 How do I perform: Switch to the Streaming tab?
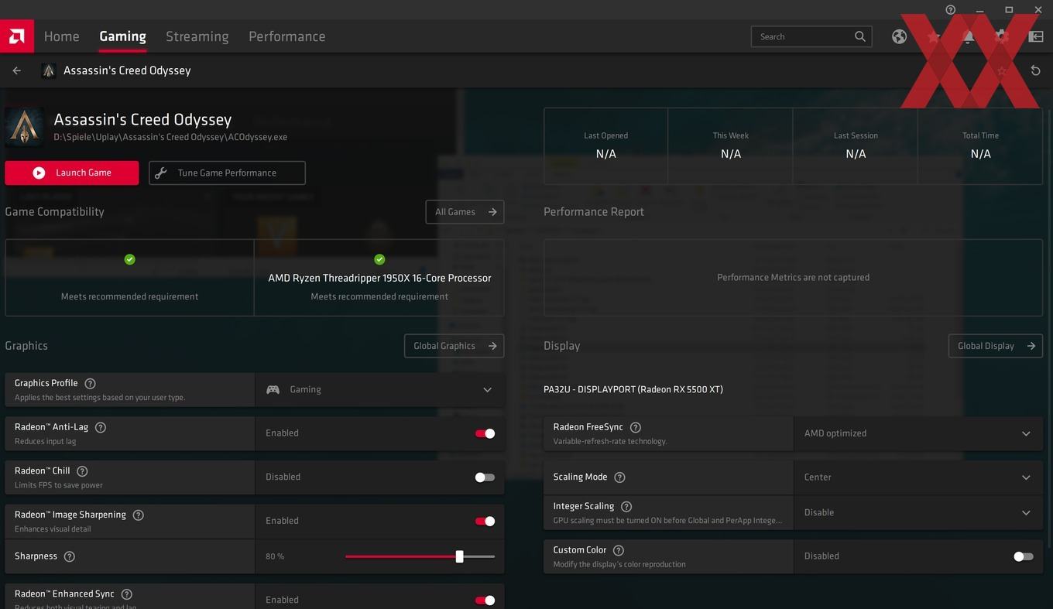point(197,36)
